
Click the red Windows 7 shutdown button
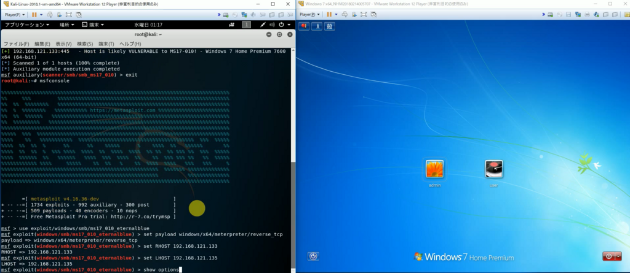(608, 256)
